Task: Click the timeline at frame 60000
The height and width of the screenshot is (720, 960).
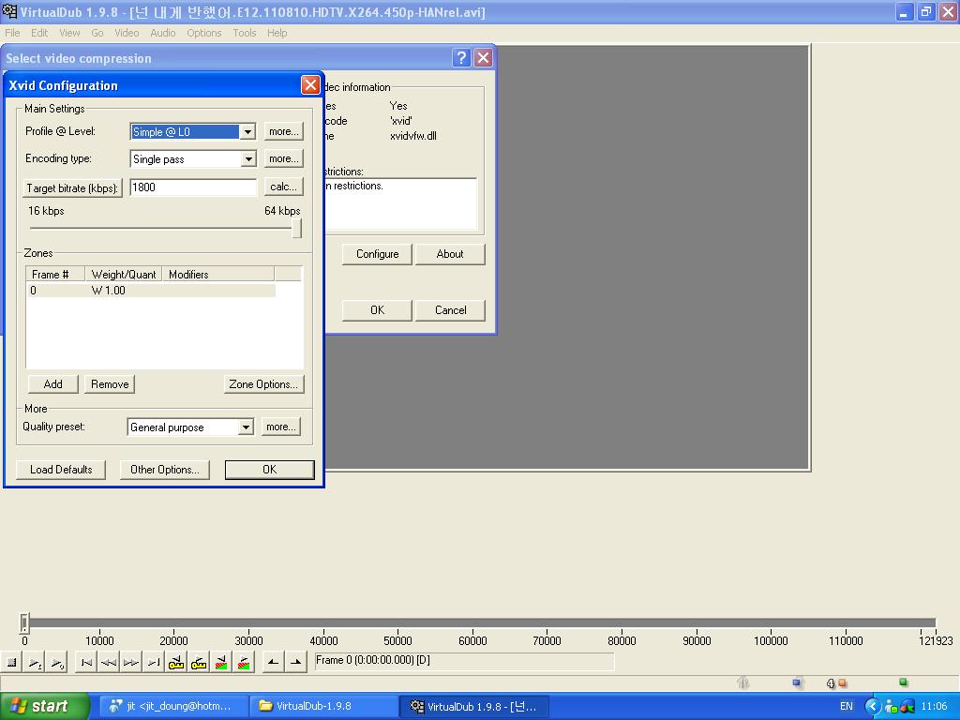Action: 472,623
